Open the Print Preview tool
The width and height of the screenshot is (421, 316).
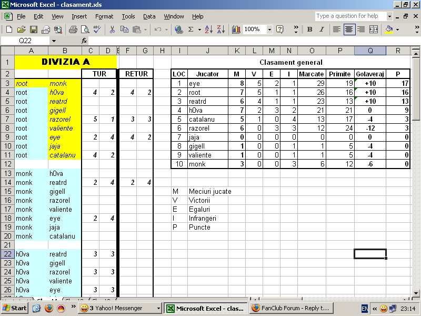point(84,29)
